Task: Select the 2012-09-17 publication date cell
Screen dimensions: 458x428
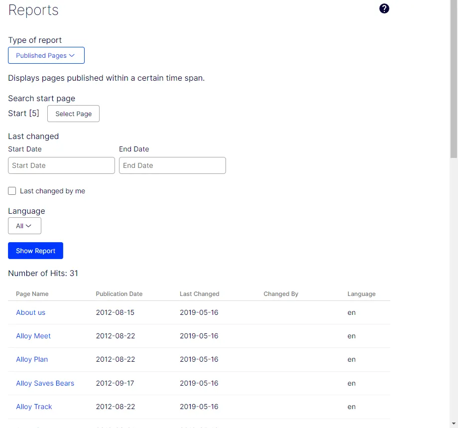Action: tap(115, 383)
